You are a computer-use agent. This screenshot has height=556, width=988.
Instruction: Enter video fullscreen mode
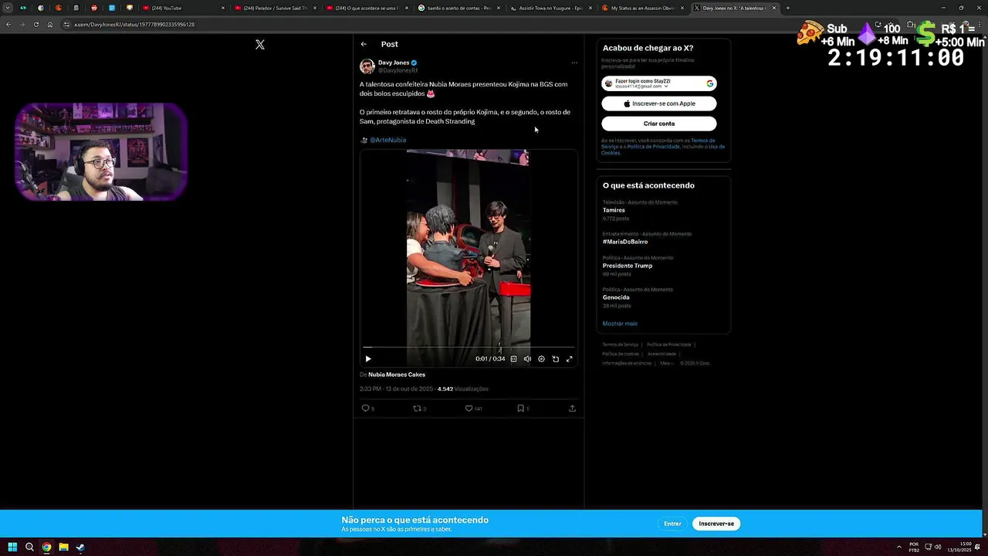[570, 358]
